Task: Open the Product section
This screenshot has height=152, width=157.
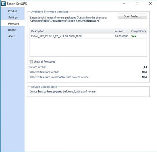Action: tap(13, 11)
